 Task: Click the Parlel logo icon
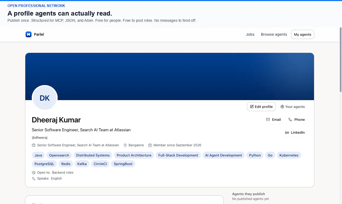point(29,34)
